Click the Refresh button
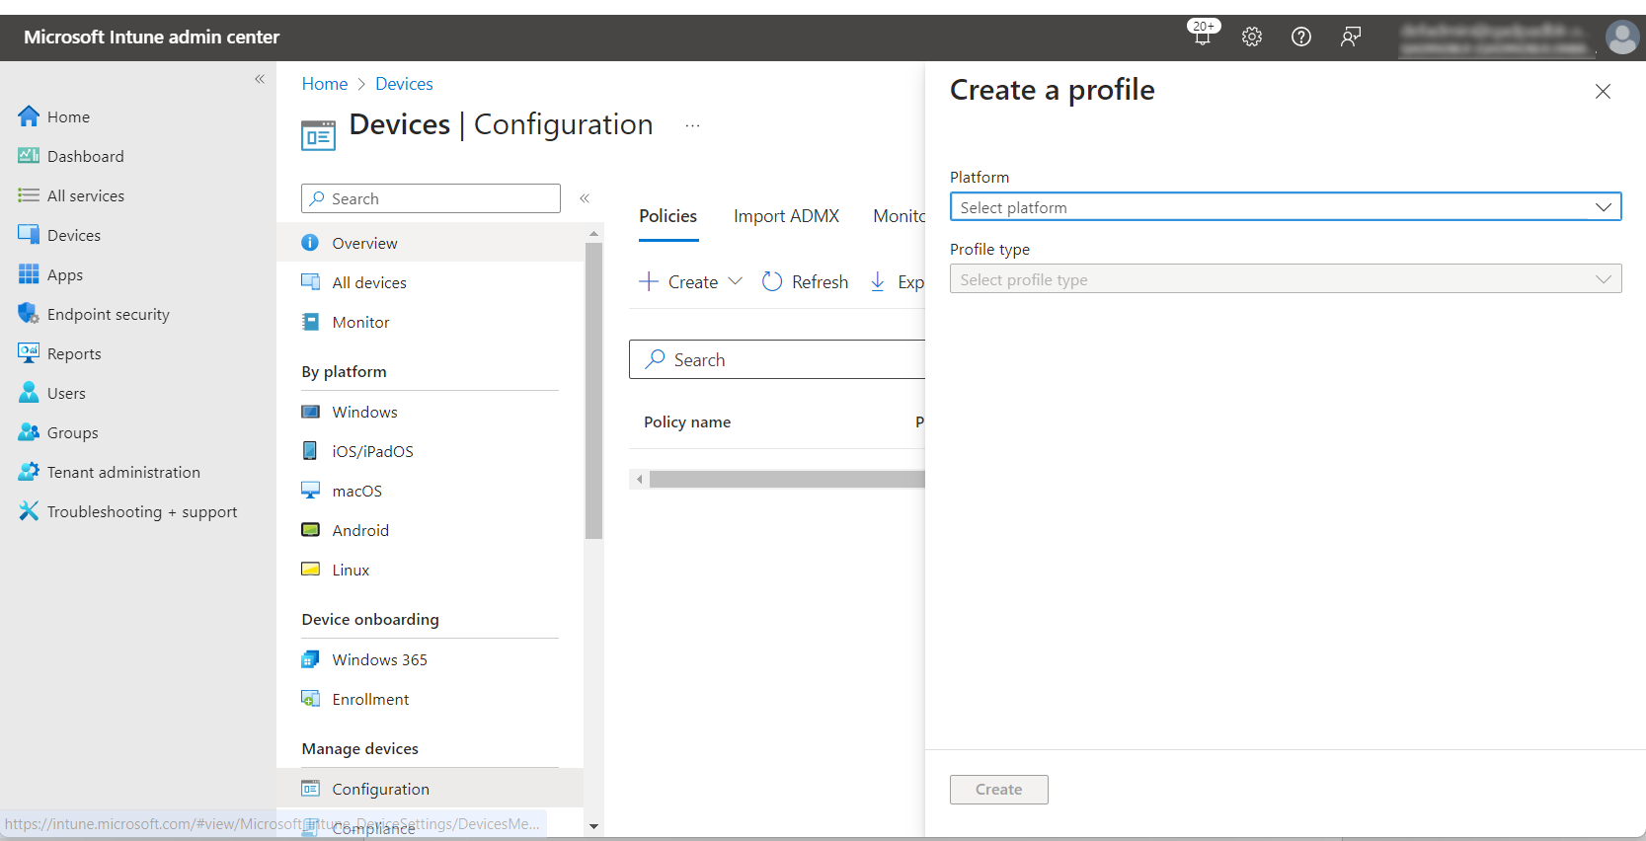This screenshot has height=841, width=1646. click(x=805, y=282)
